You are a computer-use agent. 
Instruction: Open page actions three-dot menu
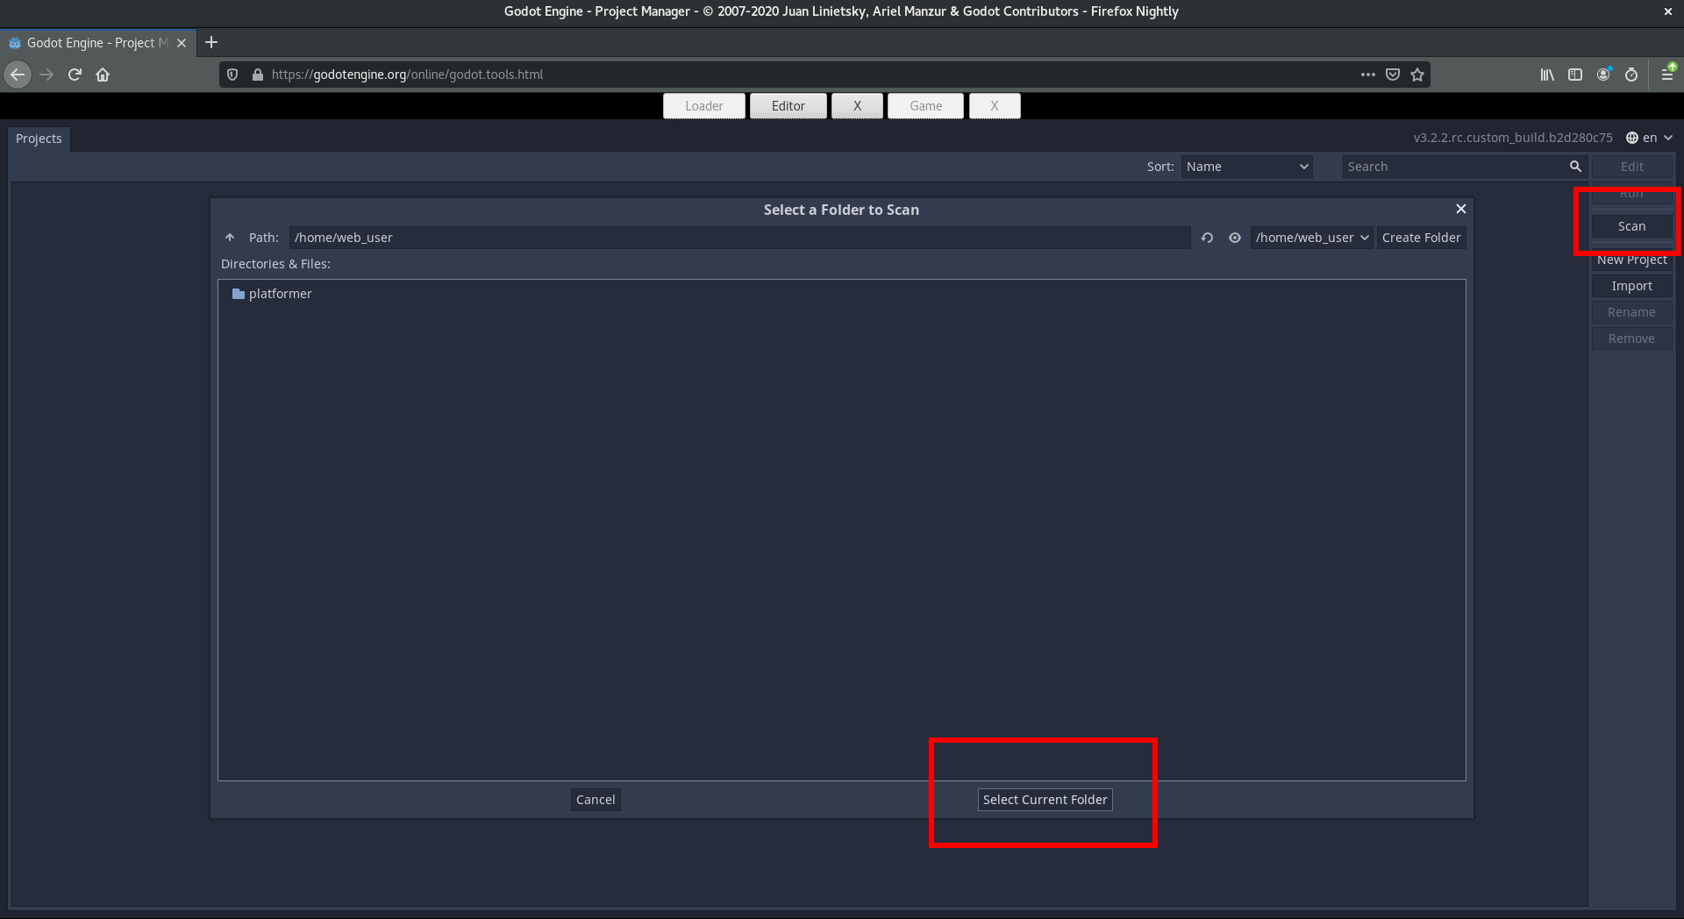tap(1367, 75)
